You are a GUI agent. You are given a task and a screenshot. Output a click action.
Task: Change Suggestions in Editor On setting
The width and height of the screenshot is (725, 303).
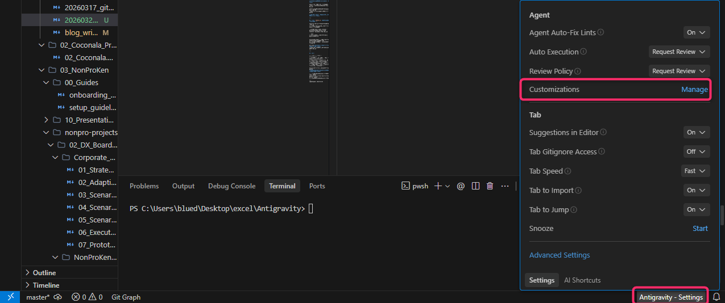coord(697,132)
